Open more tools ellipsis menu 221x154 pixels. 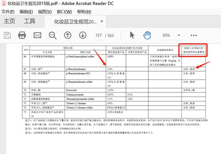[x=193, y=35]
